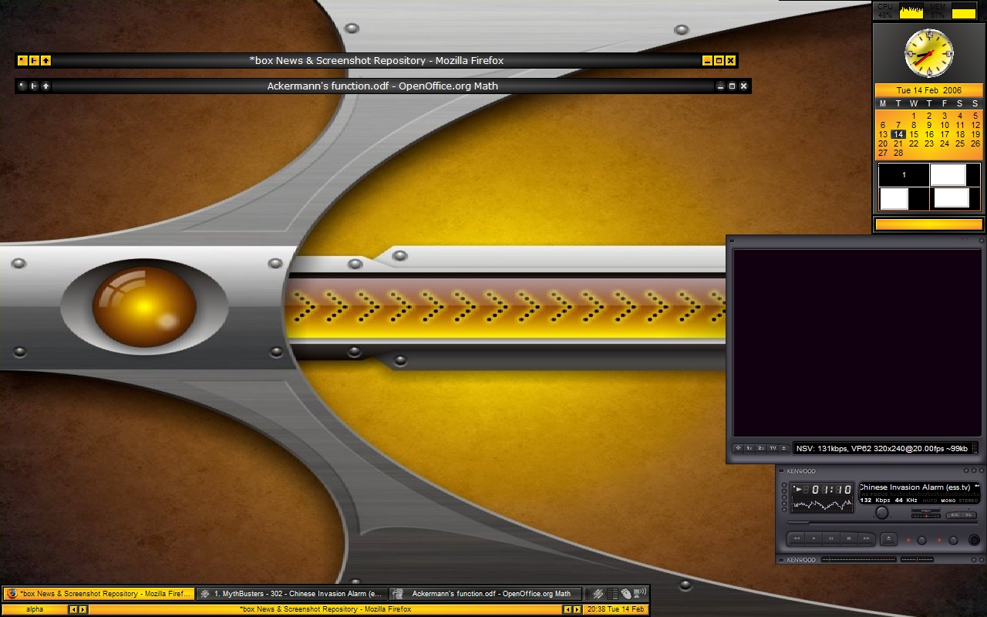Click the mouse-shaped system tray icon

point(626,594)
